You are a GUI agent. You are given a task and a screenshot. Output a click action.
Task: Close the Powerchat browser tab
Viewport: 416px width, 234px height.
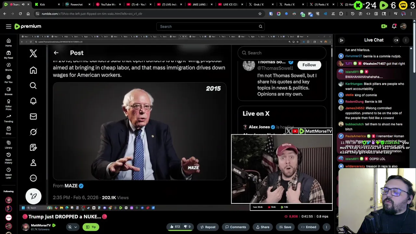point(89,5)
